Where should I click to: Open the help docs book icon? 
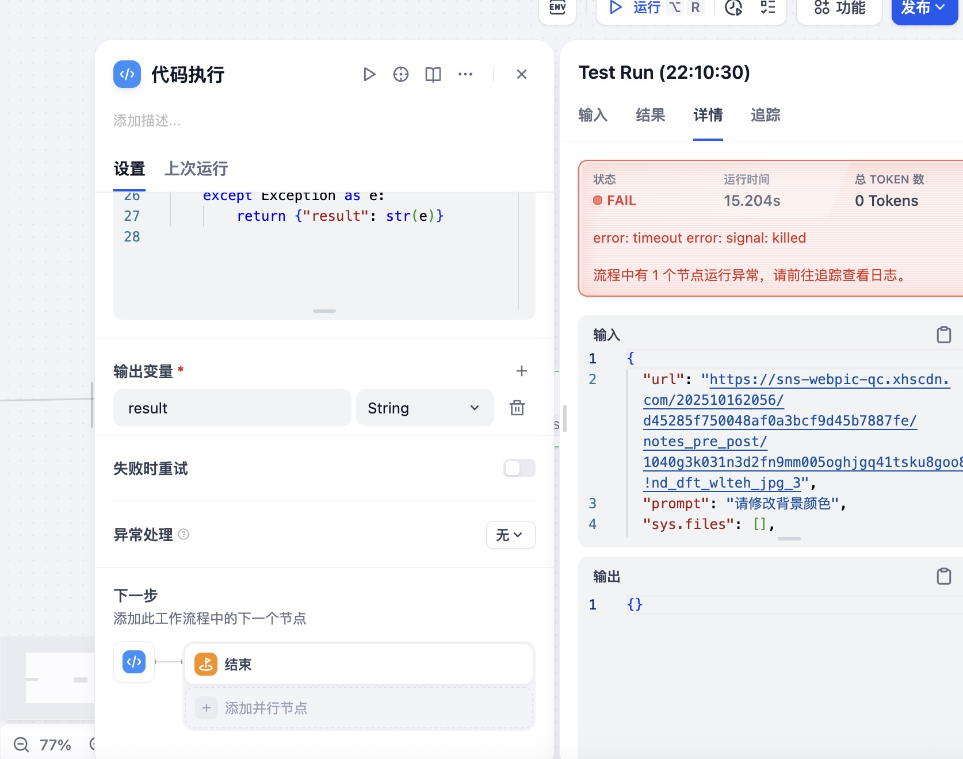pos(433,74)
